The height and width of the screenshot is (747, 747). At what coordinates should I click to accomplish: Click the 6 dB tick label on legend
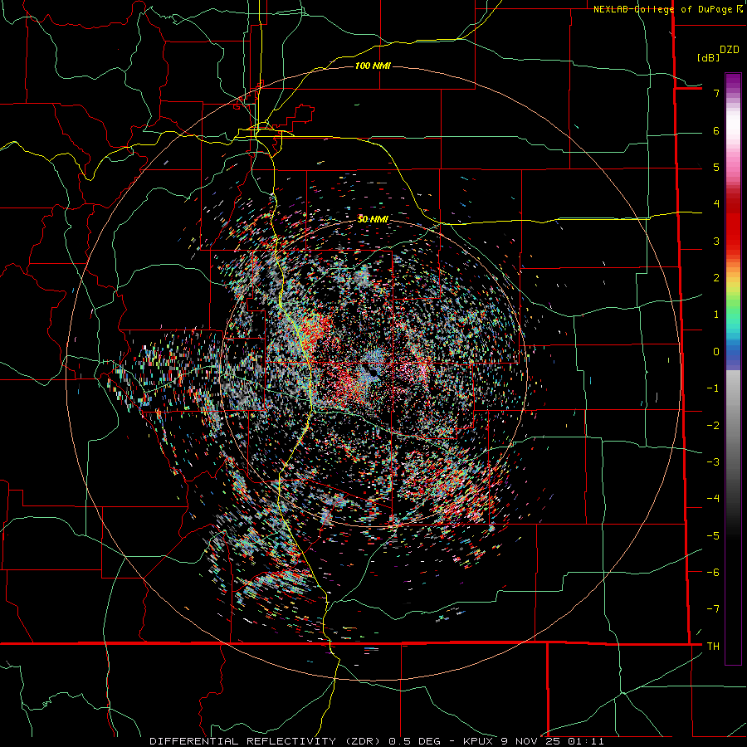tap(716, 130)
